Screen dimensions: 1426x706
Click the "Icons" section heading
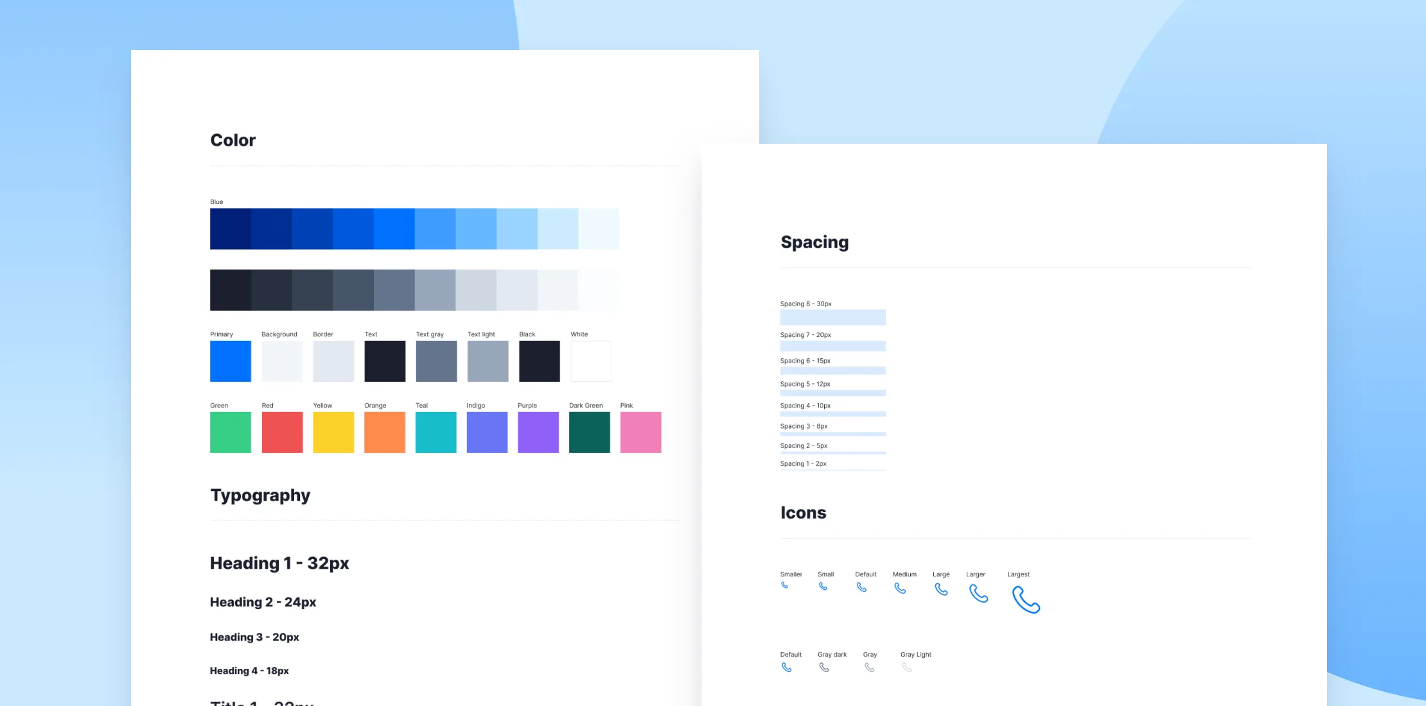(x=804, y=513)
